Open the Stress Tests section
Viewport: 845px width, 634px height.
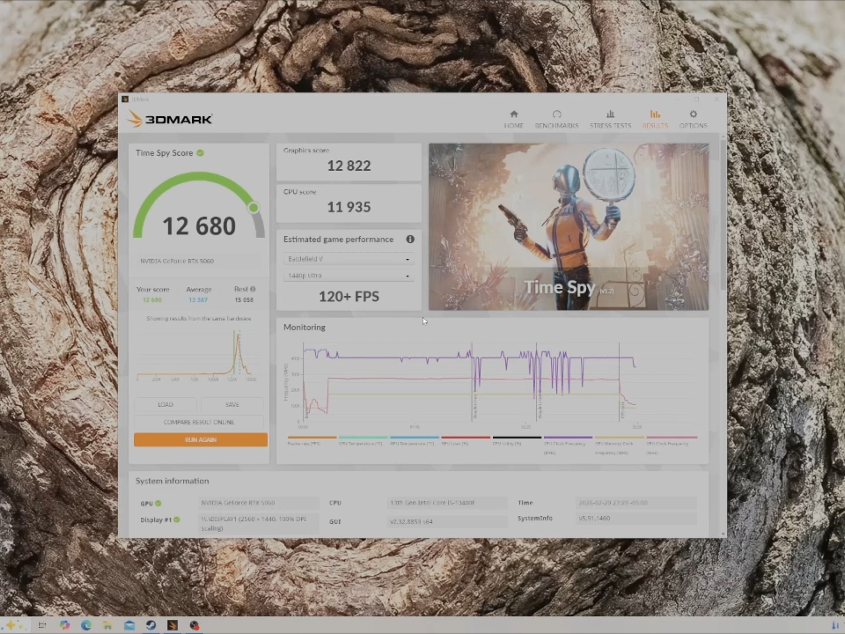[x=610, y=119]
